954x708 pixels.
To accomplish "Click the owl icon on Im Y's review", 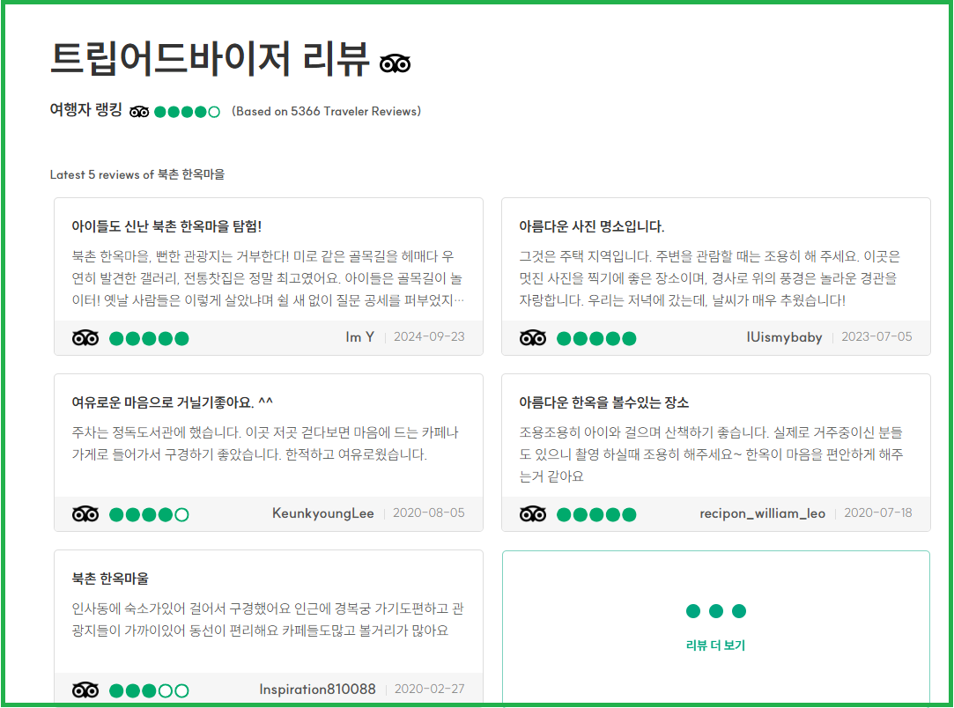I will [86, 337].
